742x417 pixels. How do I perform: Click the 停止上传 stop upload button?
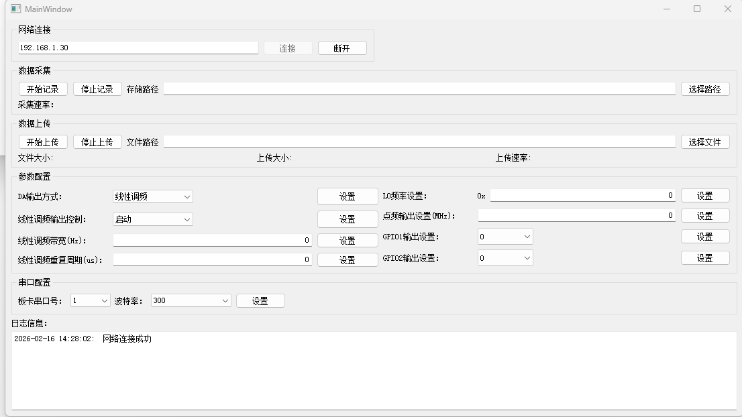(x=97, y=142)
